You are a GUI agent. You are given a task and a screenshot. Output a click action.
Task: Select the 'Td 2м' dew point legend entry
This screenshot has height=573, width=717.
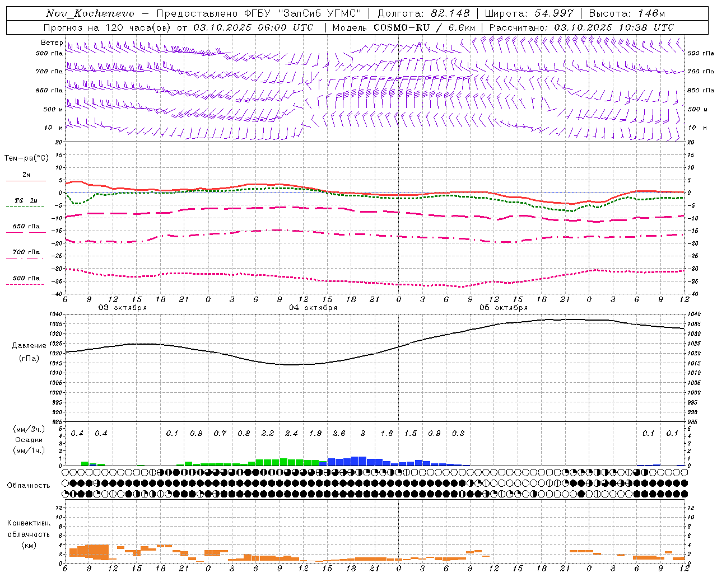pos(26,200)
